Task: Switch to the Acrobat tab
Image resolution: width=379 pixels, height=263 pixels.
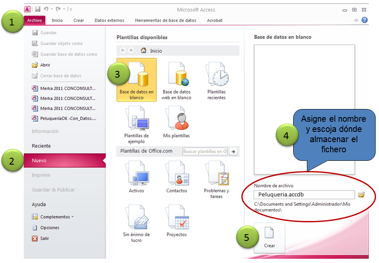Action: (x=215, y=20)
